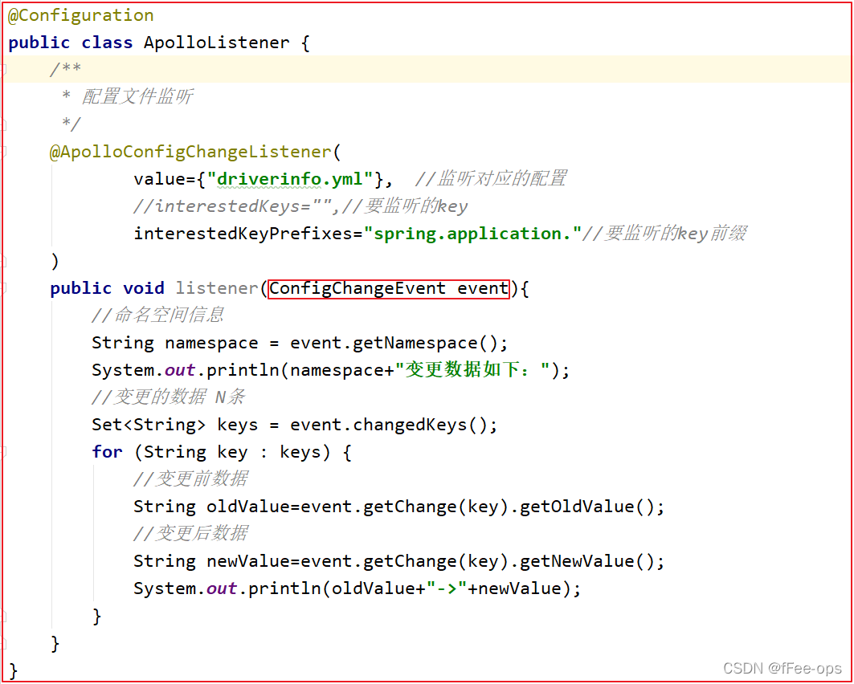The height and width of the screenshot is (684, 854).
Task: Click the @Configuration annotation
Action: [x=80, y=15]
